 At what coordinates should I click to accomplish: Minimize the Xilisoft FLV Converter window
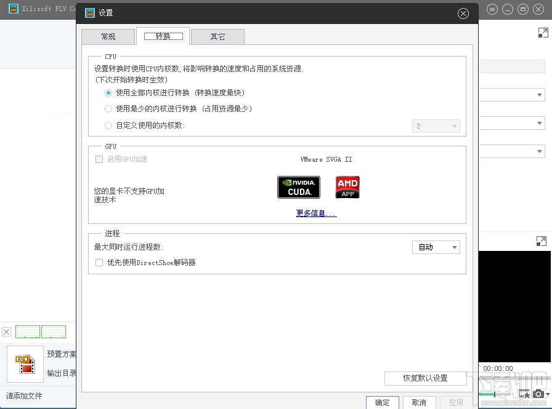point(507,9)
